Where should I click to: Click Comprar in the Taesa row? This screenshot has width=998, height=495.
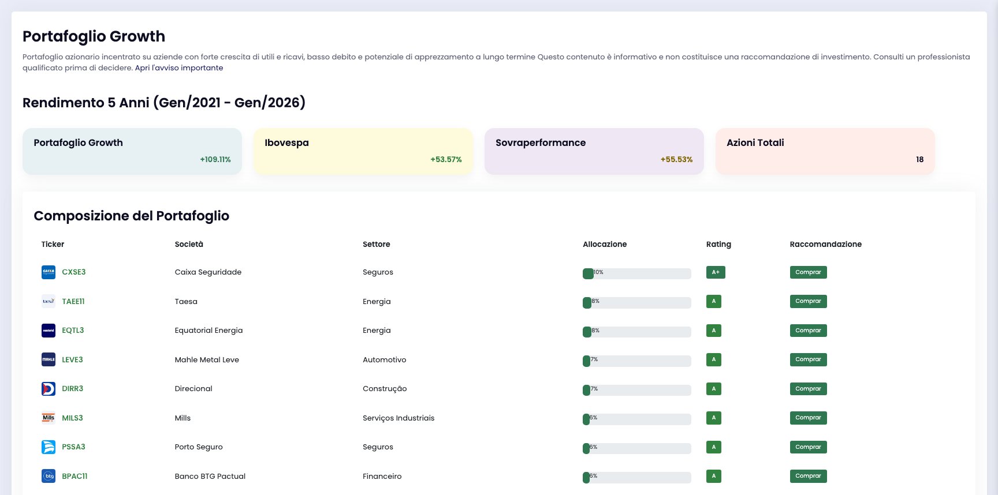[x=808, y=301]
